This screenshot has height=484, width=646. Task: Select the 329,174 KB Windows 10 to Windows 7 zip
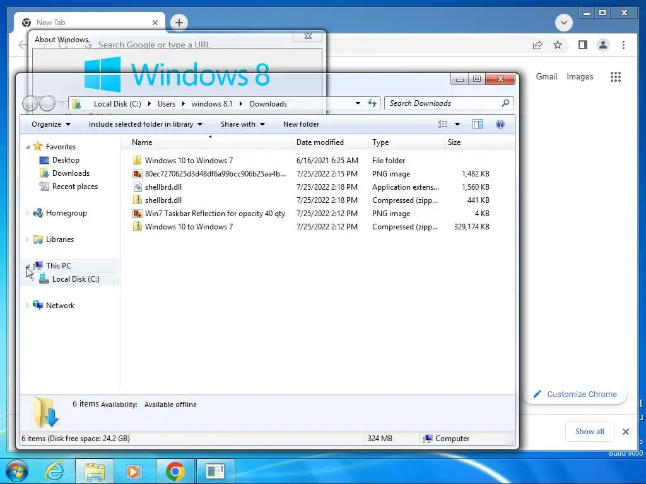coord(311,227)
